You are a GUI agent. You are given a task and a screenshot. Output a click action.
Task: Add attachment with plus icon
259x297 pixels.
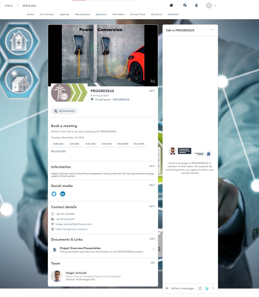[167, 288]
